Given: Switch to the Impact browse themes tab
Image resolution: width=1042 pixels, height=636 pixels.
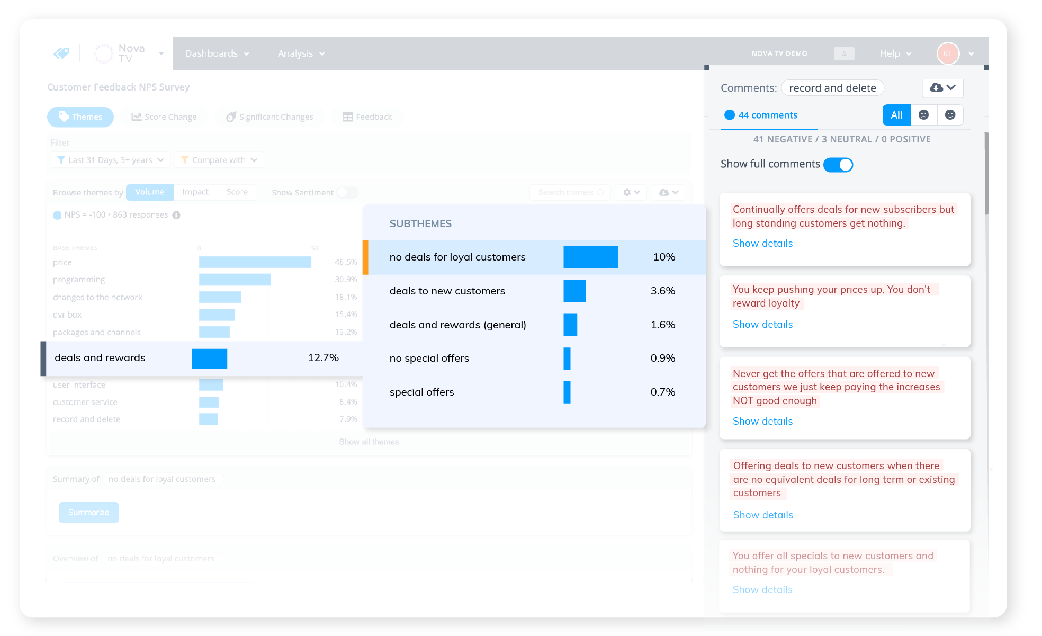Looking at the screenshot, I should [x=196, y=192].
